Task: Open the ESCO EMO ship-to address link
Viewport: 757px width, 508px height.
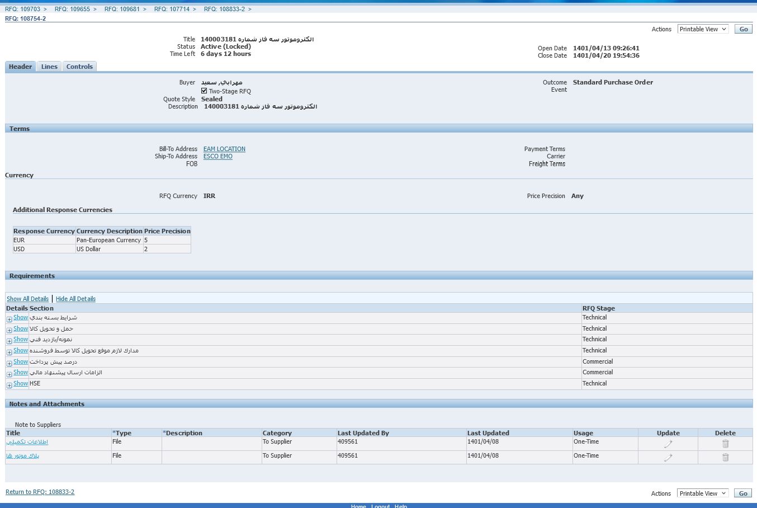Action: [x=217, y=156]
